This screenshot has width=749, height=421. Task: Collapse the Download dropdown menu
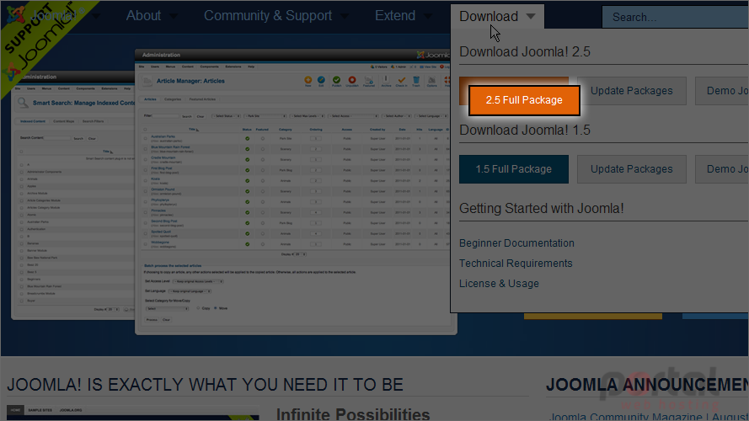497,16
